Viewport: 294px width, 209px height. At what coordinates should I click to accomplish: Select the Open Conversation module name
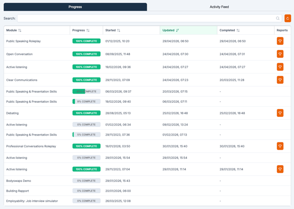pyautogui.click(x=19, y=54)
